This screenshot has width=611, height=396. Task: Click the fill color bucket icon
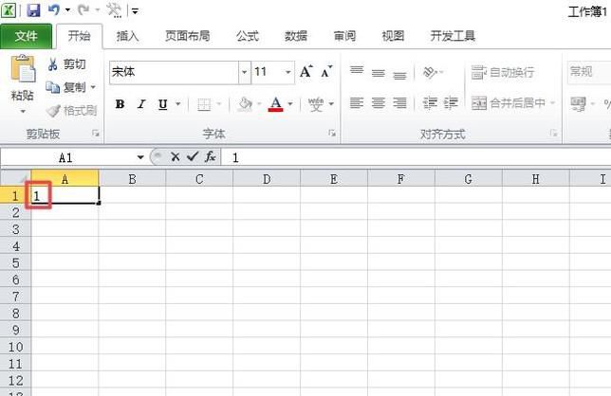click(x=245, y=104)
